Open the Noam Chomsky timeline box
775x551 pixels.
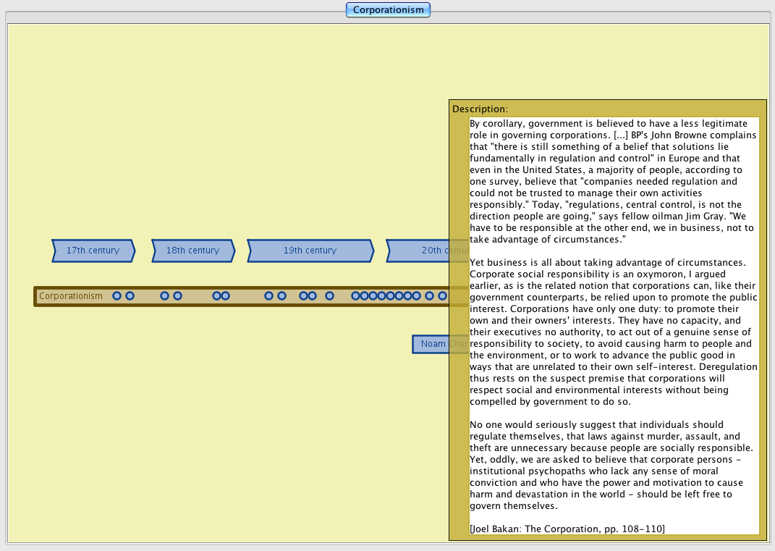(x=431, y=344)
